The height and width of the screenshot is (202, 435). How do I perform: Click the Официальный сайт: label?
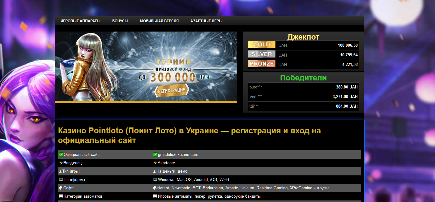coord(82,154)
